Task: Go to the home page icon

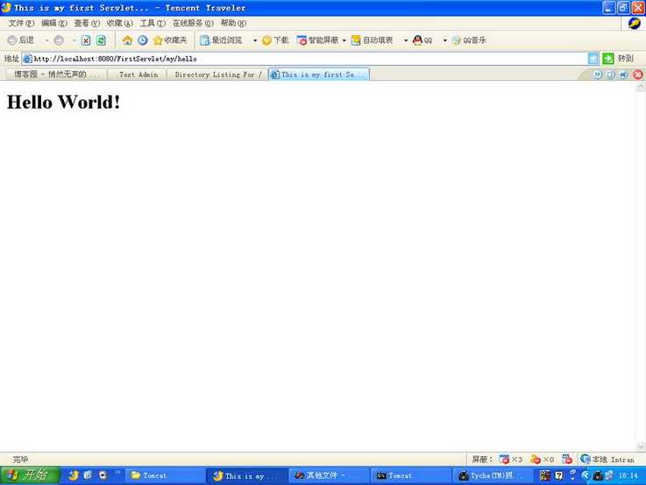Action: [x=127, y=40]
